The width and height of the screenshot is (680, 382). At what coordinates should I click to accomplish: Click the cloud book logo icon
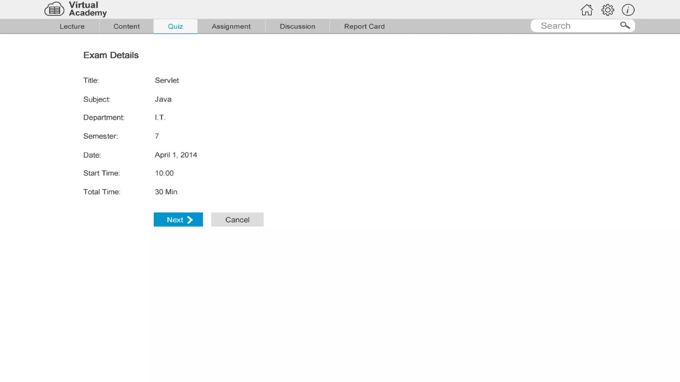pos(54,9)
